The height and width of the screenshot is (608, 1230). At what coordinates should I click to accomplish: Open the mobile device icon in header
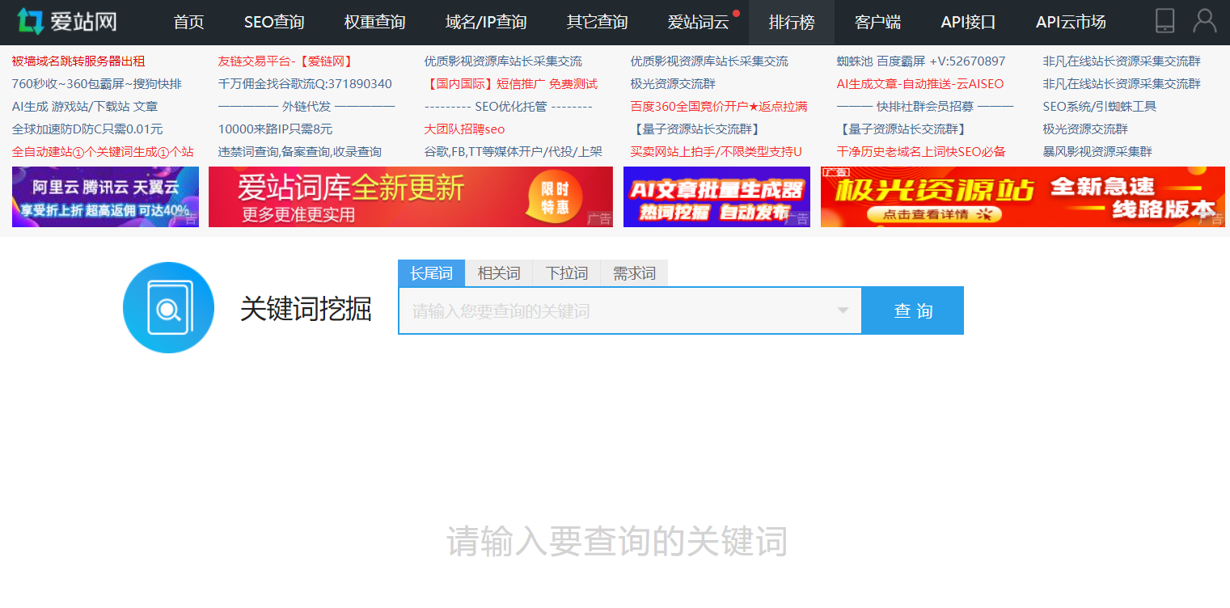1164,21
